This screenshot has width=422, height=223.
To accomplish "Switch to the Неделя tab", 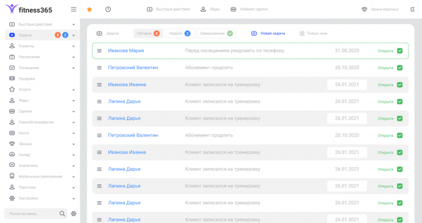I will tap(179, 33).
